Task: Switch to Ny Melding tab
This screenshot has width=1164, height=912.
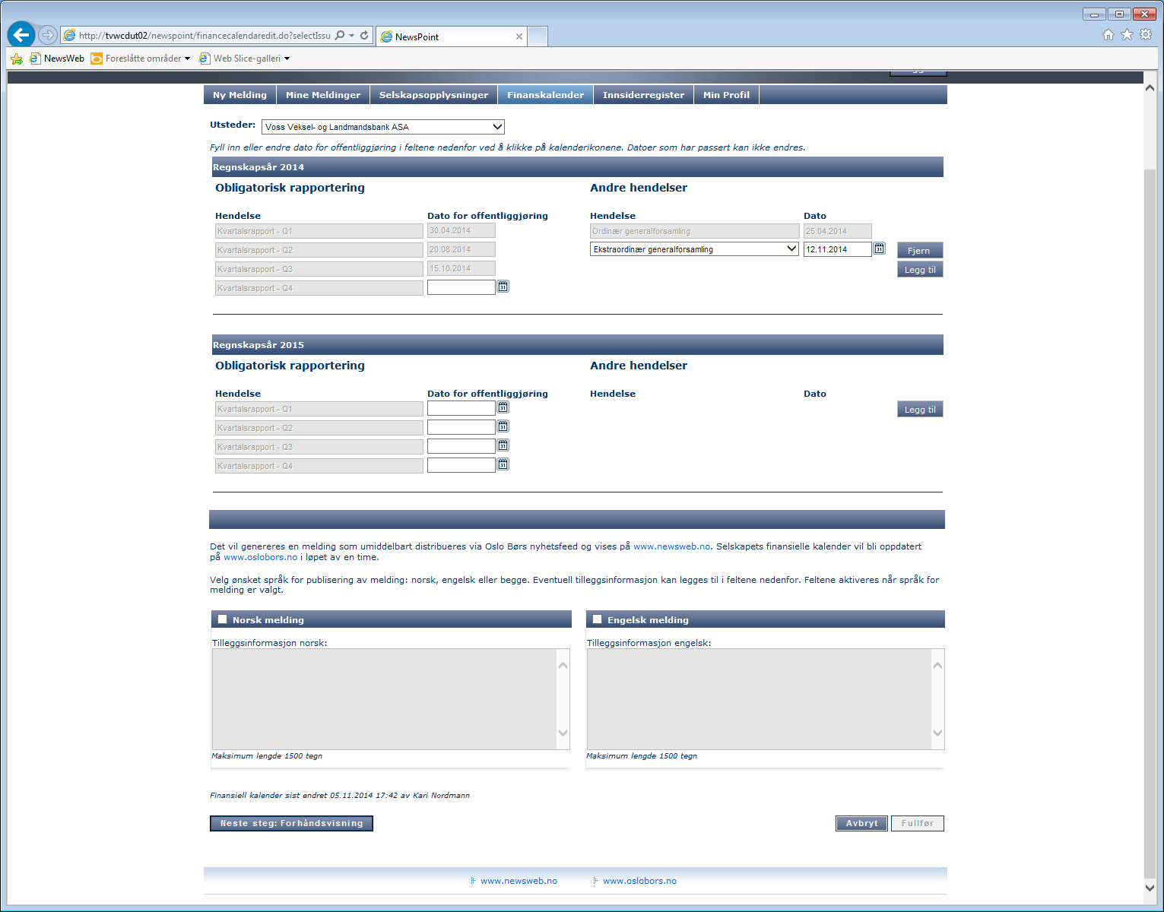Action: coord(239,95)
